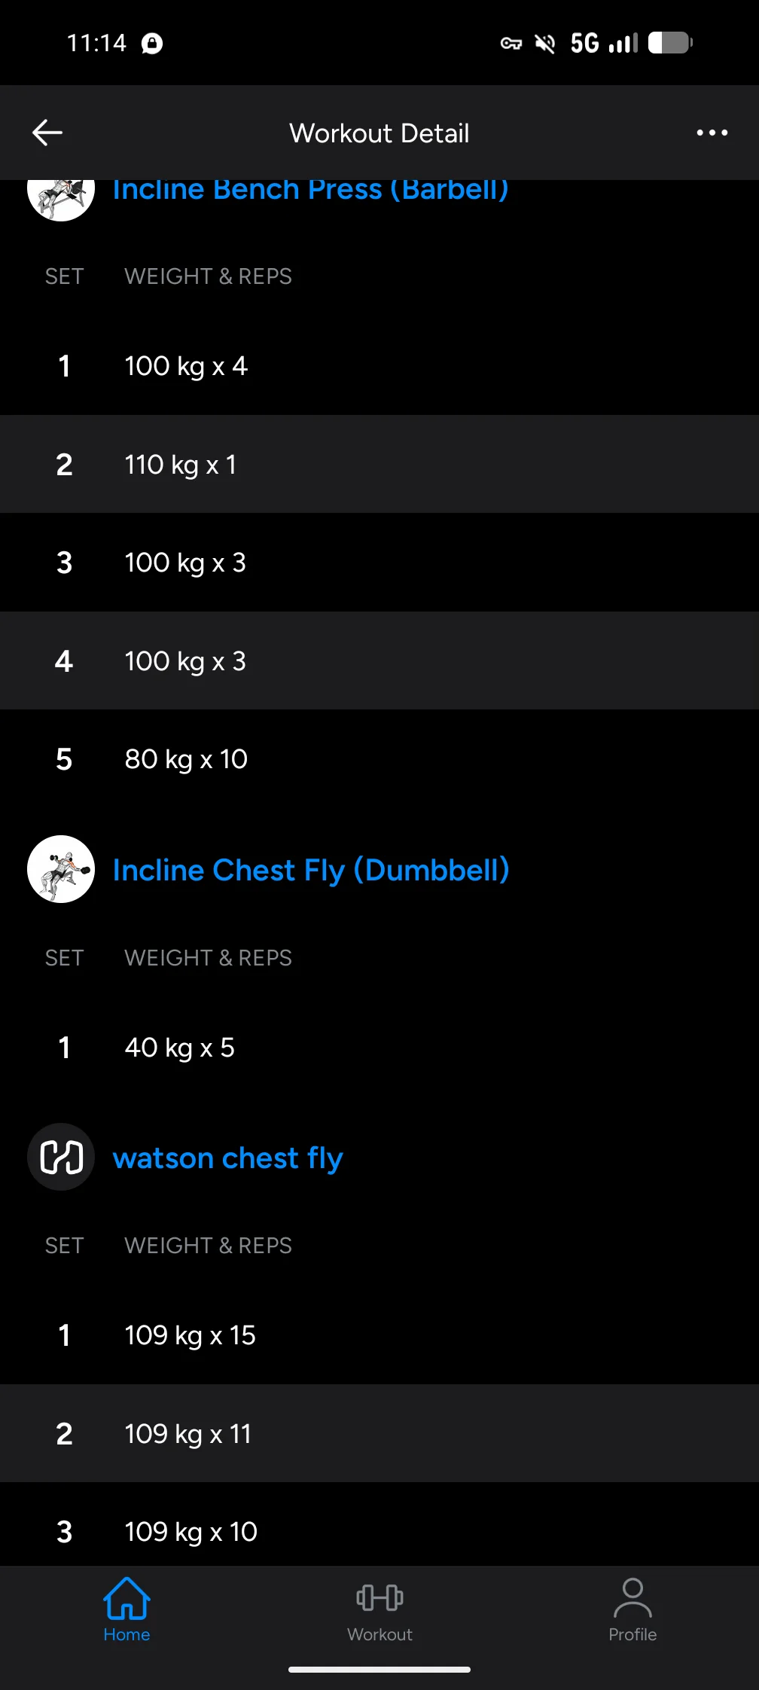Select the 109 kg x 11 set row

pos(379,1433)
